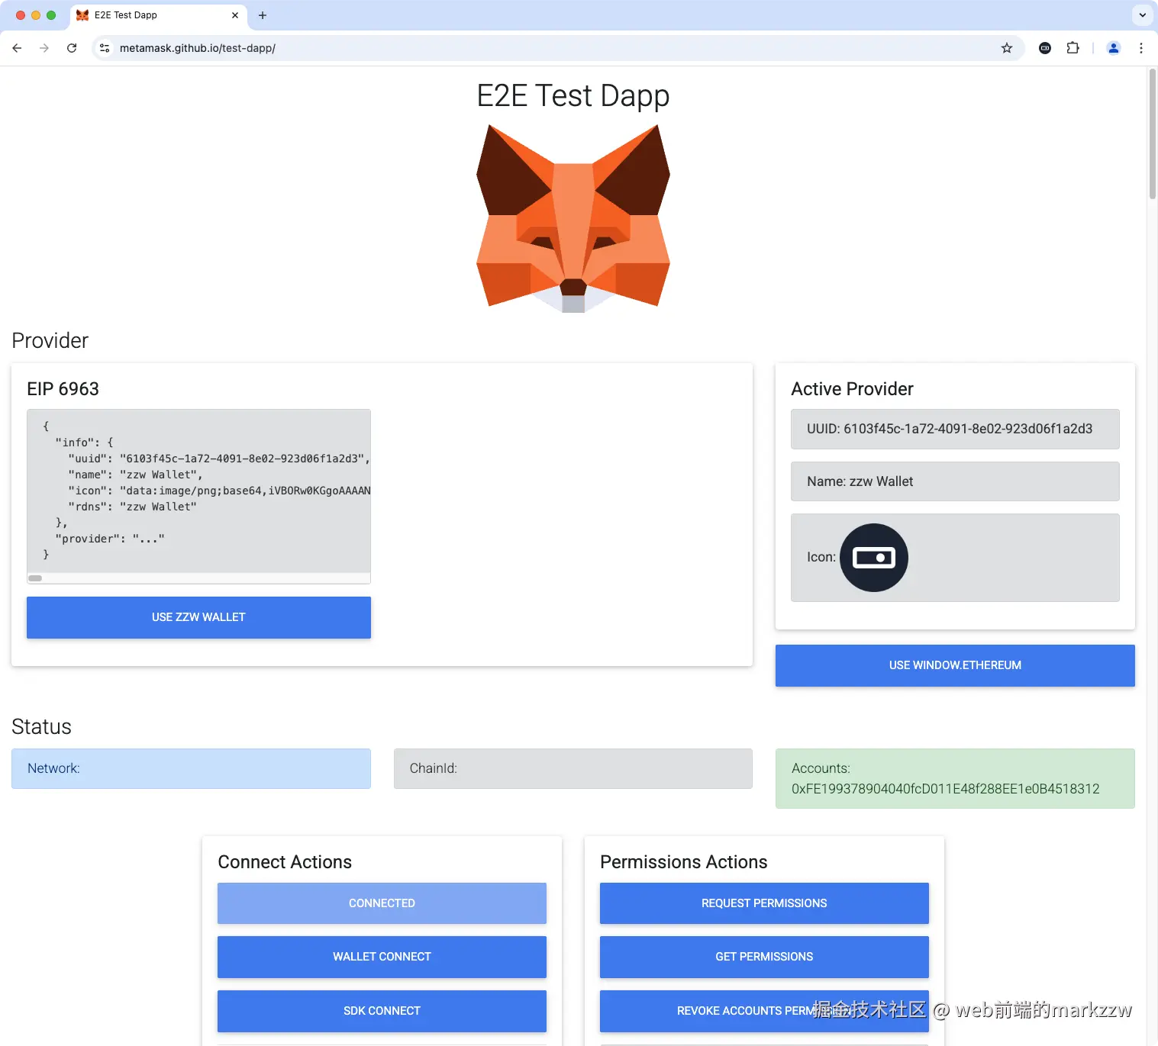Image resolution: width=1158 pixels, height=1046 pixels.
Task: Click the CONNECTED button
Action: [382, 903]
